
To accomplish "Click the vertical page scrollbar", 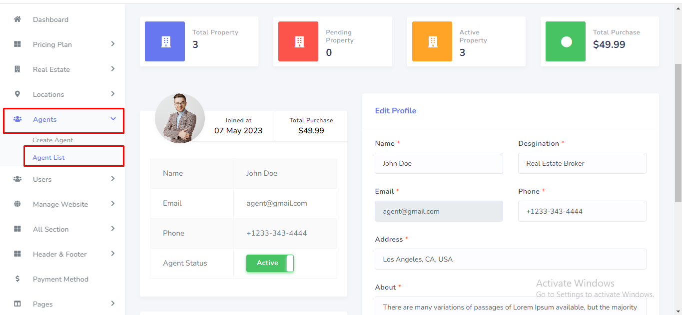I will [x=678, y=133].
